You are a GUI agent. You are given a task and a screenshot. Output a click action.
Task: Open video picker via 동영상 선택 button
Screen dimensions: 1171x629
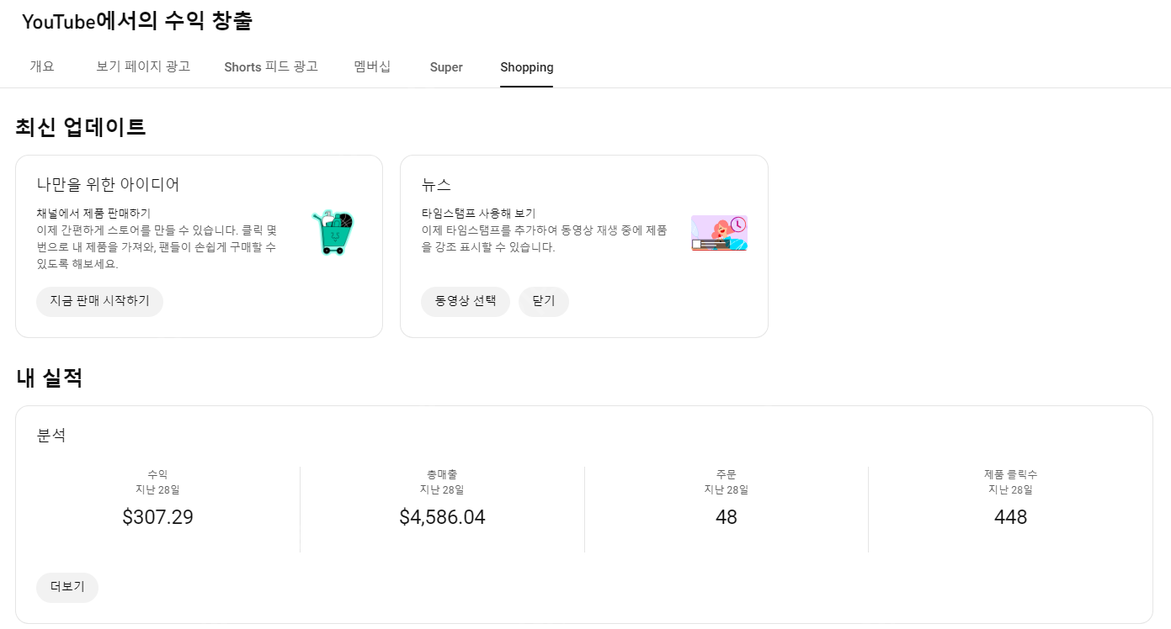pos(466,301)
